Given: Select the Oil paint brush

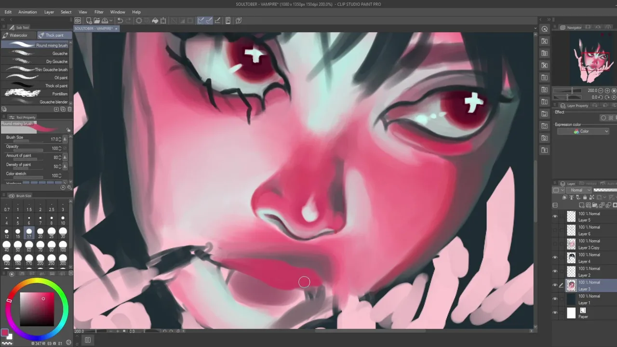Looking at the screenshot, I should click(35, 78).
